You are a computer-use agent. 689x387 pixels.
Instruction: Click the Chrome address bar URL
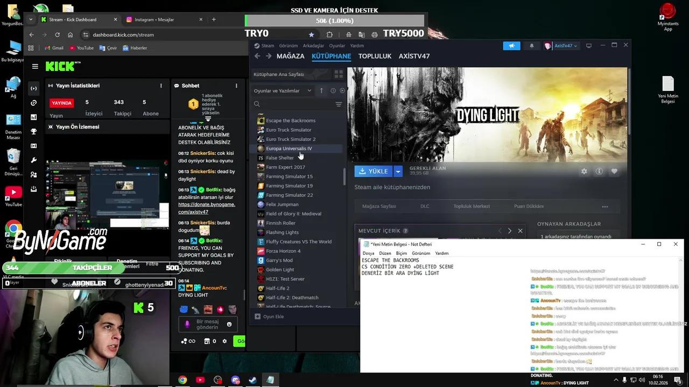(x=123, y=34)
